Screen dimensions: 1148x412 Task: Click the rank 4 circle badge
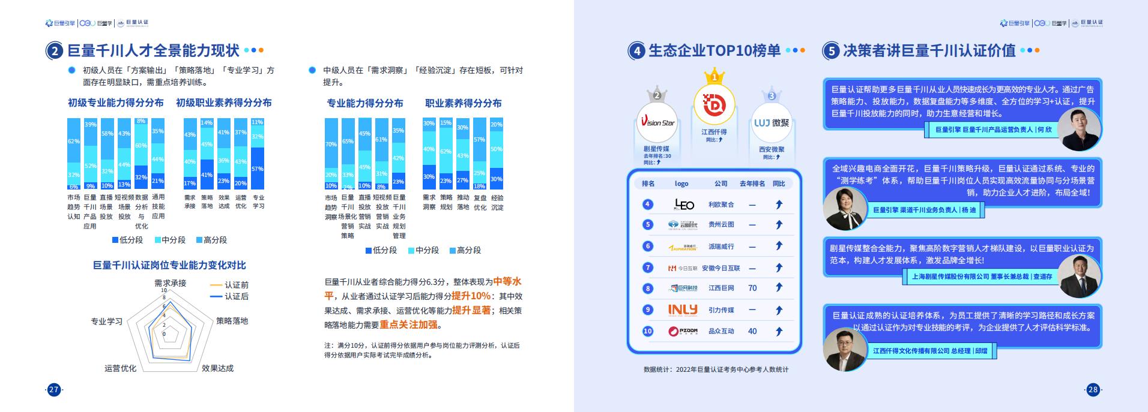(x=647, y=205)
